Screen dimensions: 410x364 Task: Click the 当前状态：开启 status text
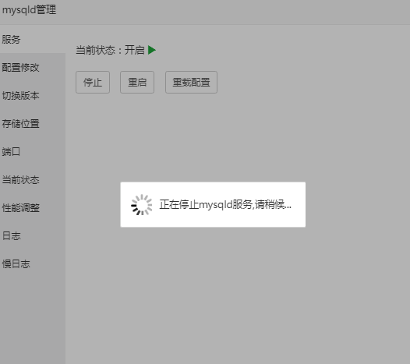pyautogui.click(x=110, y=50)
